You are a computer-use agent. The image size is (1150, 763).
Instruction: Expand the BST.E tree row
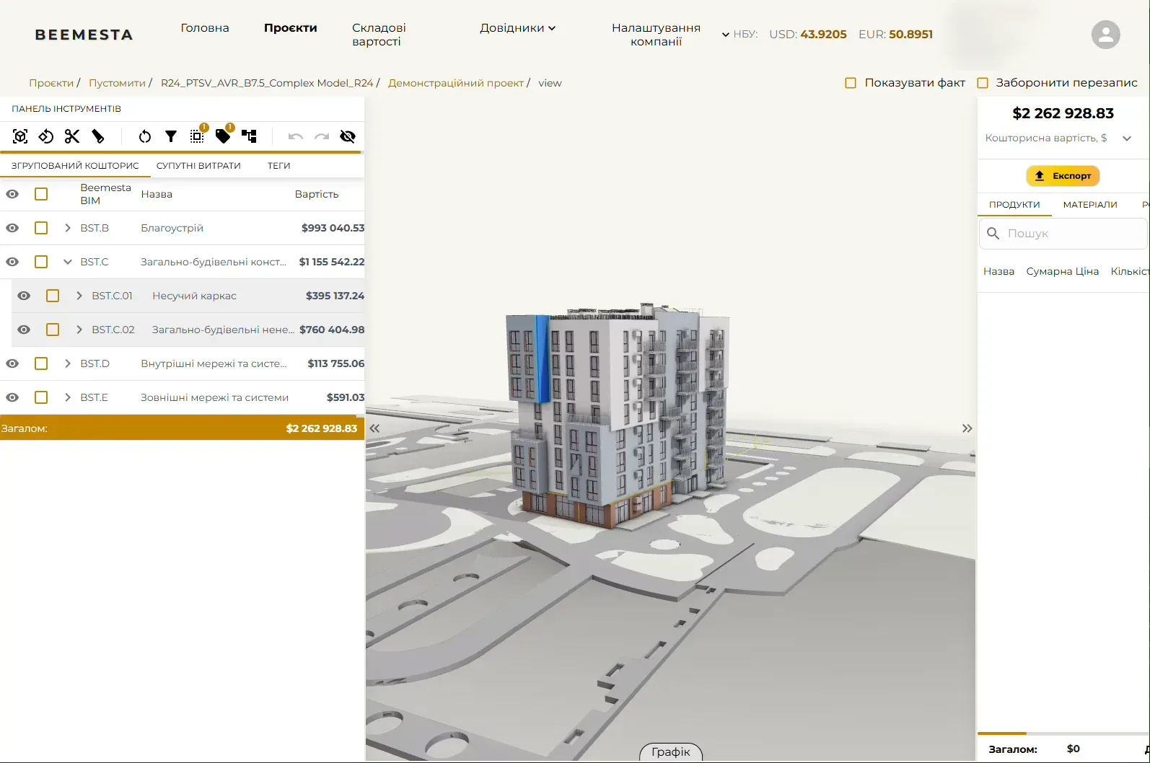pos(68,397)
